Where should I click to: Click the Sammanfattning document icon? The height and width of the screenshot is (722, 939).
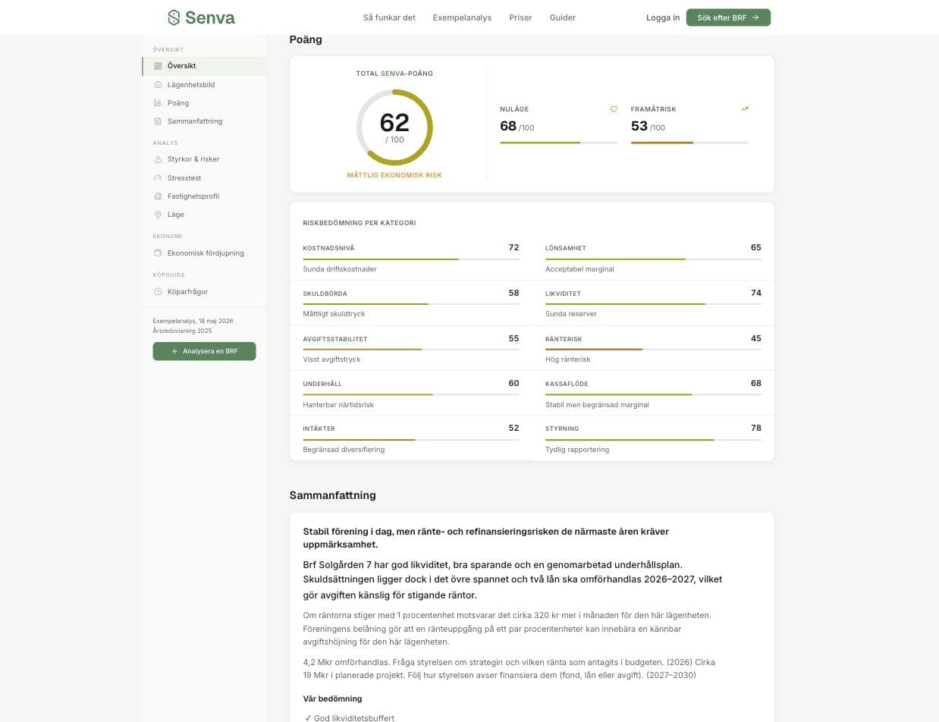coord(158,121)
